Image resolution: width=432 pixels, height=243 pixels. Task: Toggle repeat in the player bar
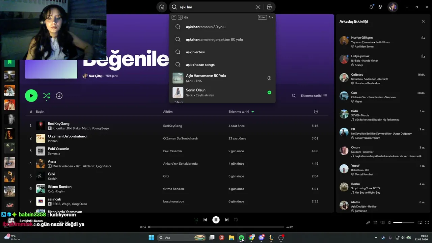point(236,220)
